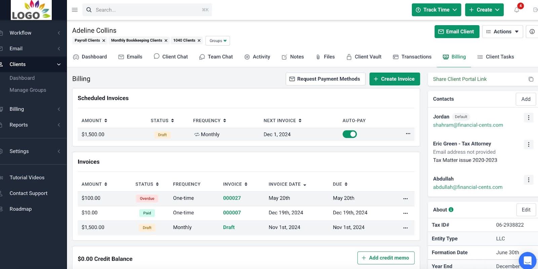Open the notifications bell
Viewport: 538px width, 269px height.
coord(517,10)
